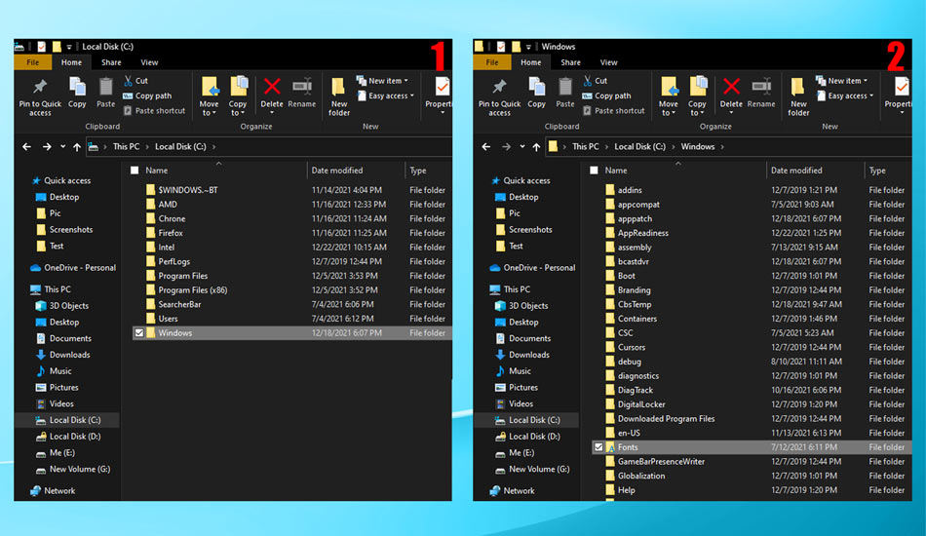
Task: Expand Easy access dropdown in the right window
Action: click(x=848, y=96)
